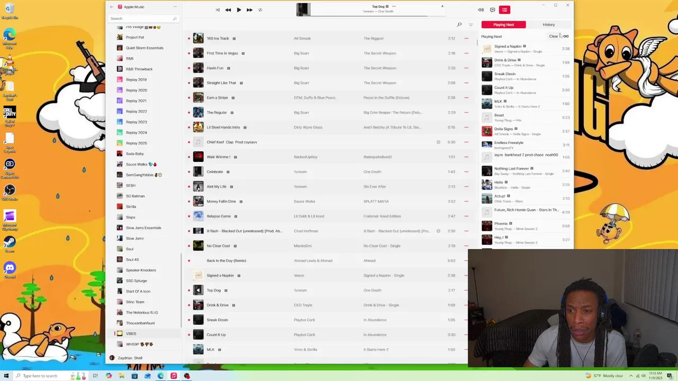Select Signed a Napkin in Playing Next queue

[x=526, y=49]
